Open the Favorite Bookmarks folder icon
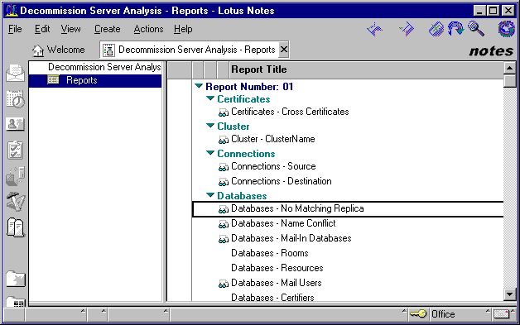This screenshot has height=325, width=520. pos(16,279)
